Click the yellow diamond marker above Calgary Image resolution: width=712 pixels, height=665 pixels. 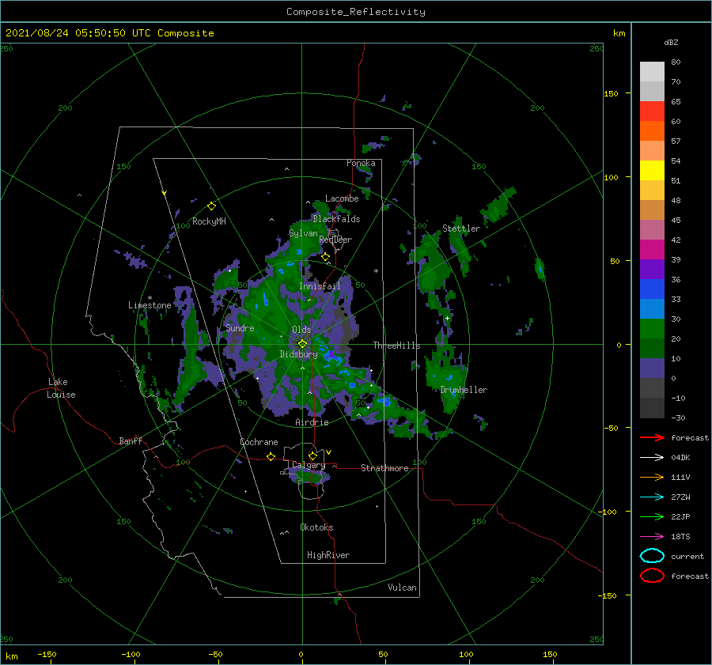pyautogui.click(x=312, y=455)
